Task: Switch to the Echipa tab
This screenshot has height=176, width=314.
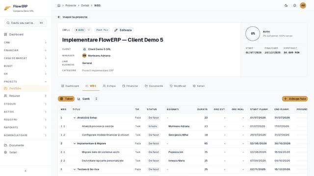Action: [x=109, y=86]
